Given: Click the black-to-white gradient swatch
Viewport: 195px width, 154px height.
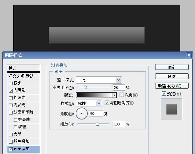Looking at the screenshot, I should [x=95, y=95].
